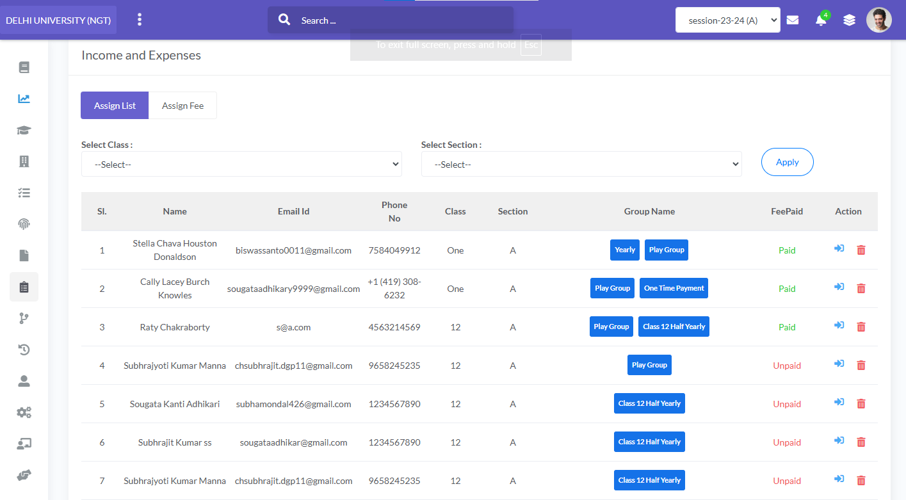Open the document file sidebar icon
Viewport: 906px width, 500px height.
24,255
